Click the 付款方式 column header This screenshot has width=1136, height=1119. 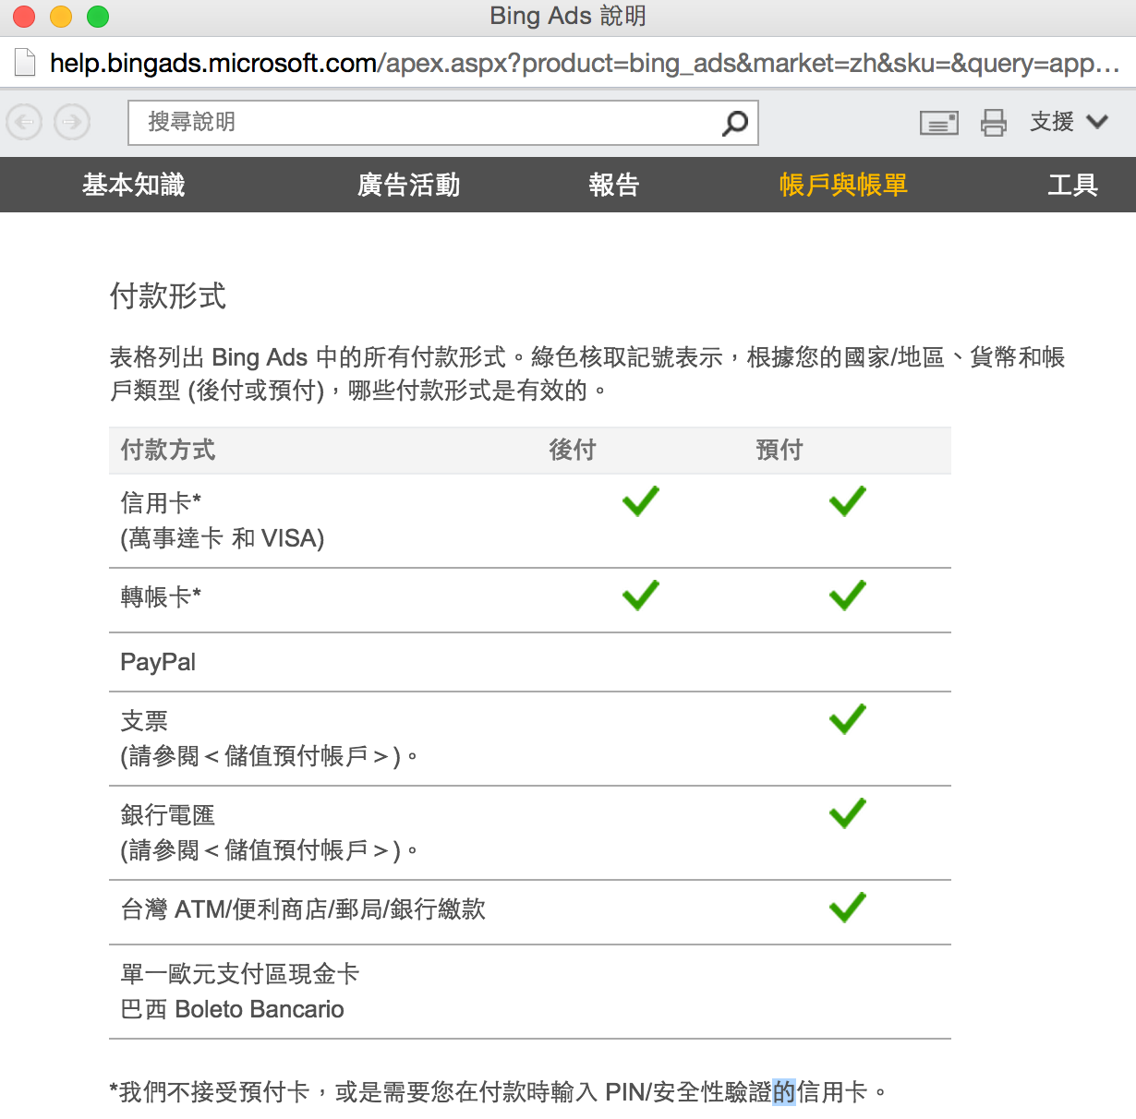tap(168, 450)
